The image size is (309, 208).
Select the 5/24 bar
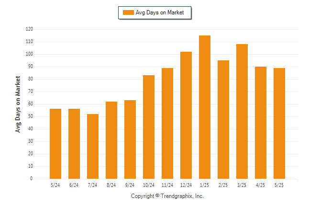click(55, 144)
